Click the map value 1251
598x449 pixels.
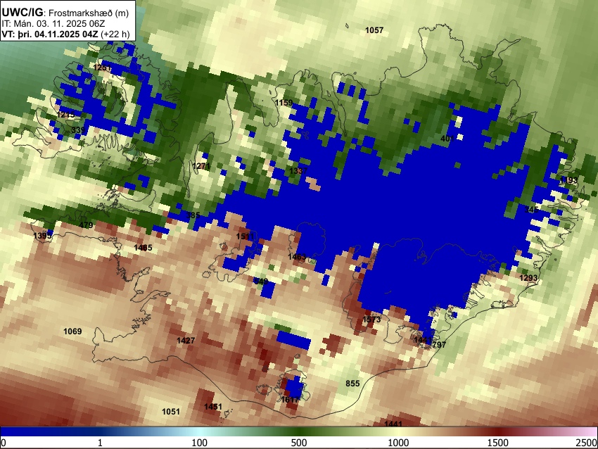pos(102,68)
